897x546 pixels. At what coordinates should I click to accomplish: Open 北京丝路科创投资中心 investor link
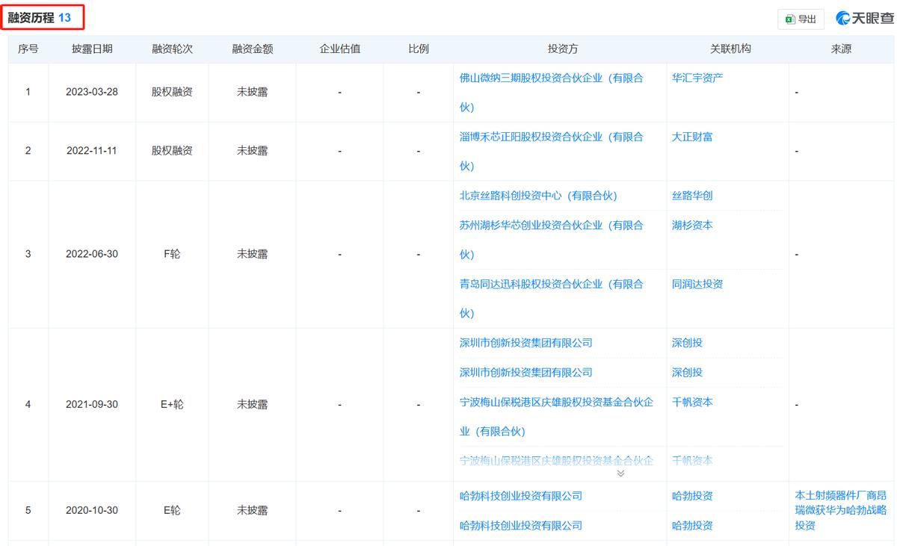[538, 196]
